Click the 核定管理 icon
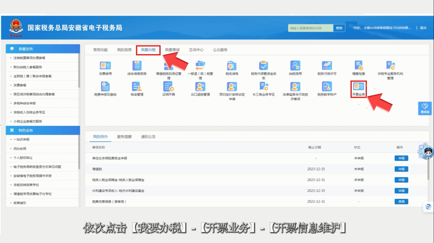The width and height of the screenshot is (434, 243). (x=137, y=87)
